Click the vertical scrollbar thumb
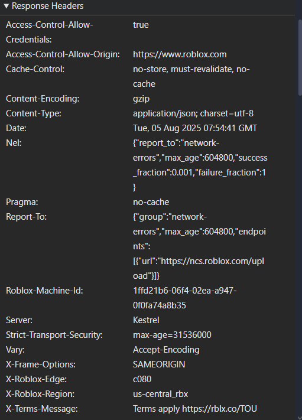The height and width of the screenshot is (420, 302). [x=300, y=57]
